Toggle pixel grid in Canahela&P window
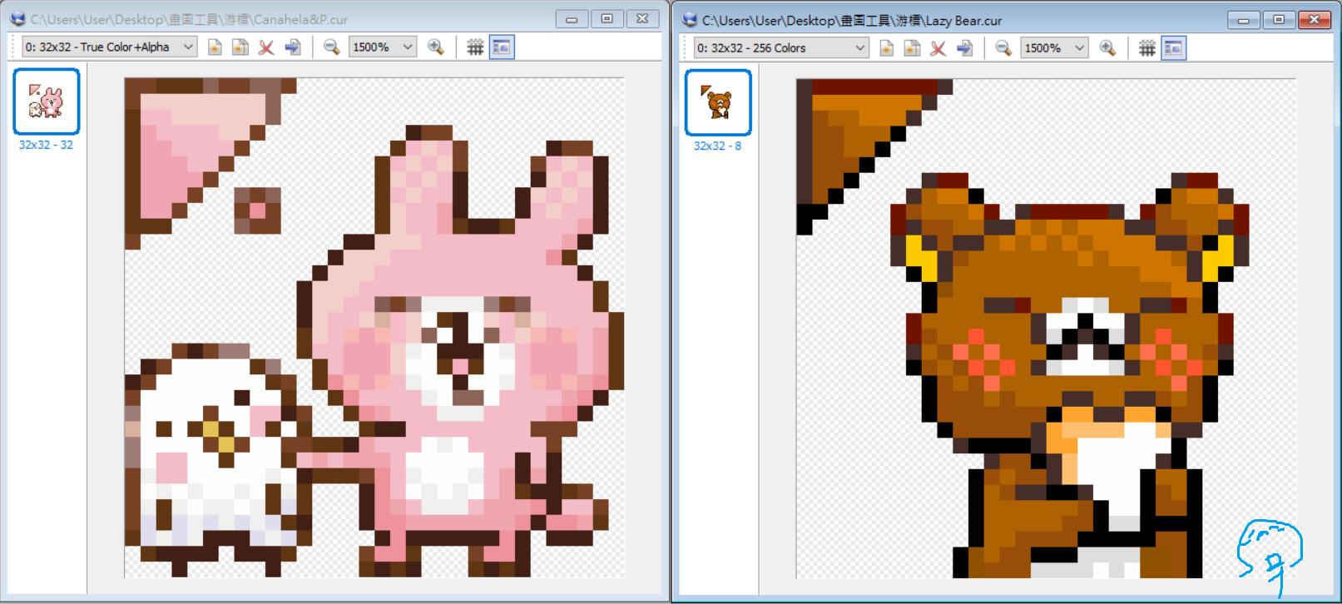Screen dimensions: 1342x604 coord(475,47)
